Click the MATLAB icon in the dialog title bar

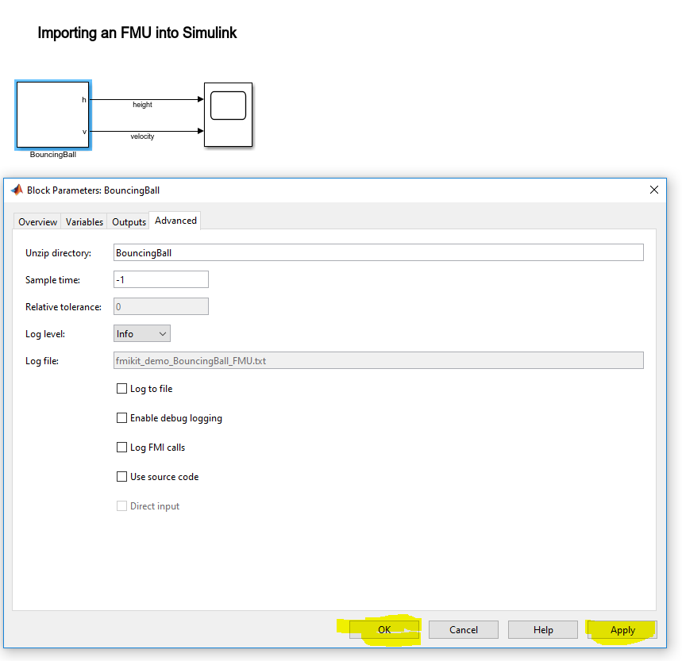pyautogui.click(x=16, y=190)
